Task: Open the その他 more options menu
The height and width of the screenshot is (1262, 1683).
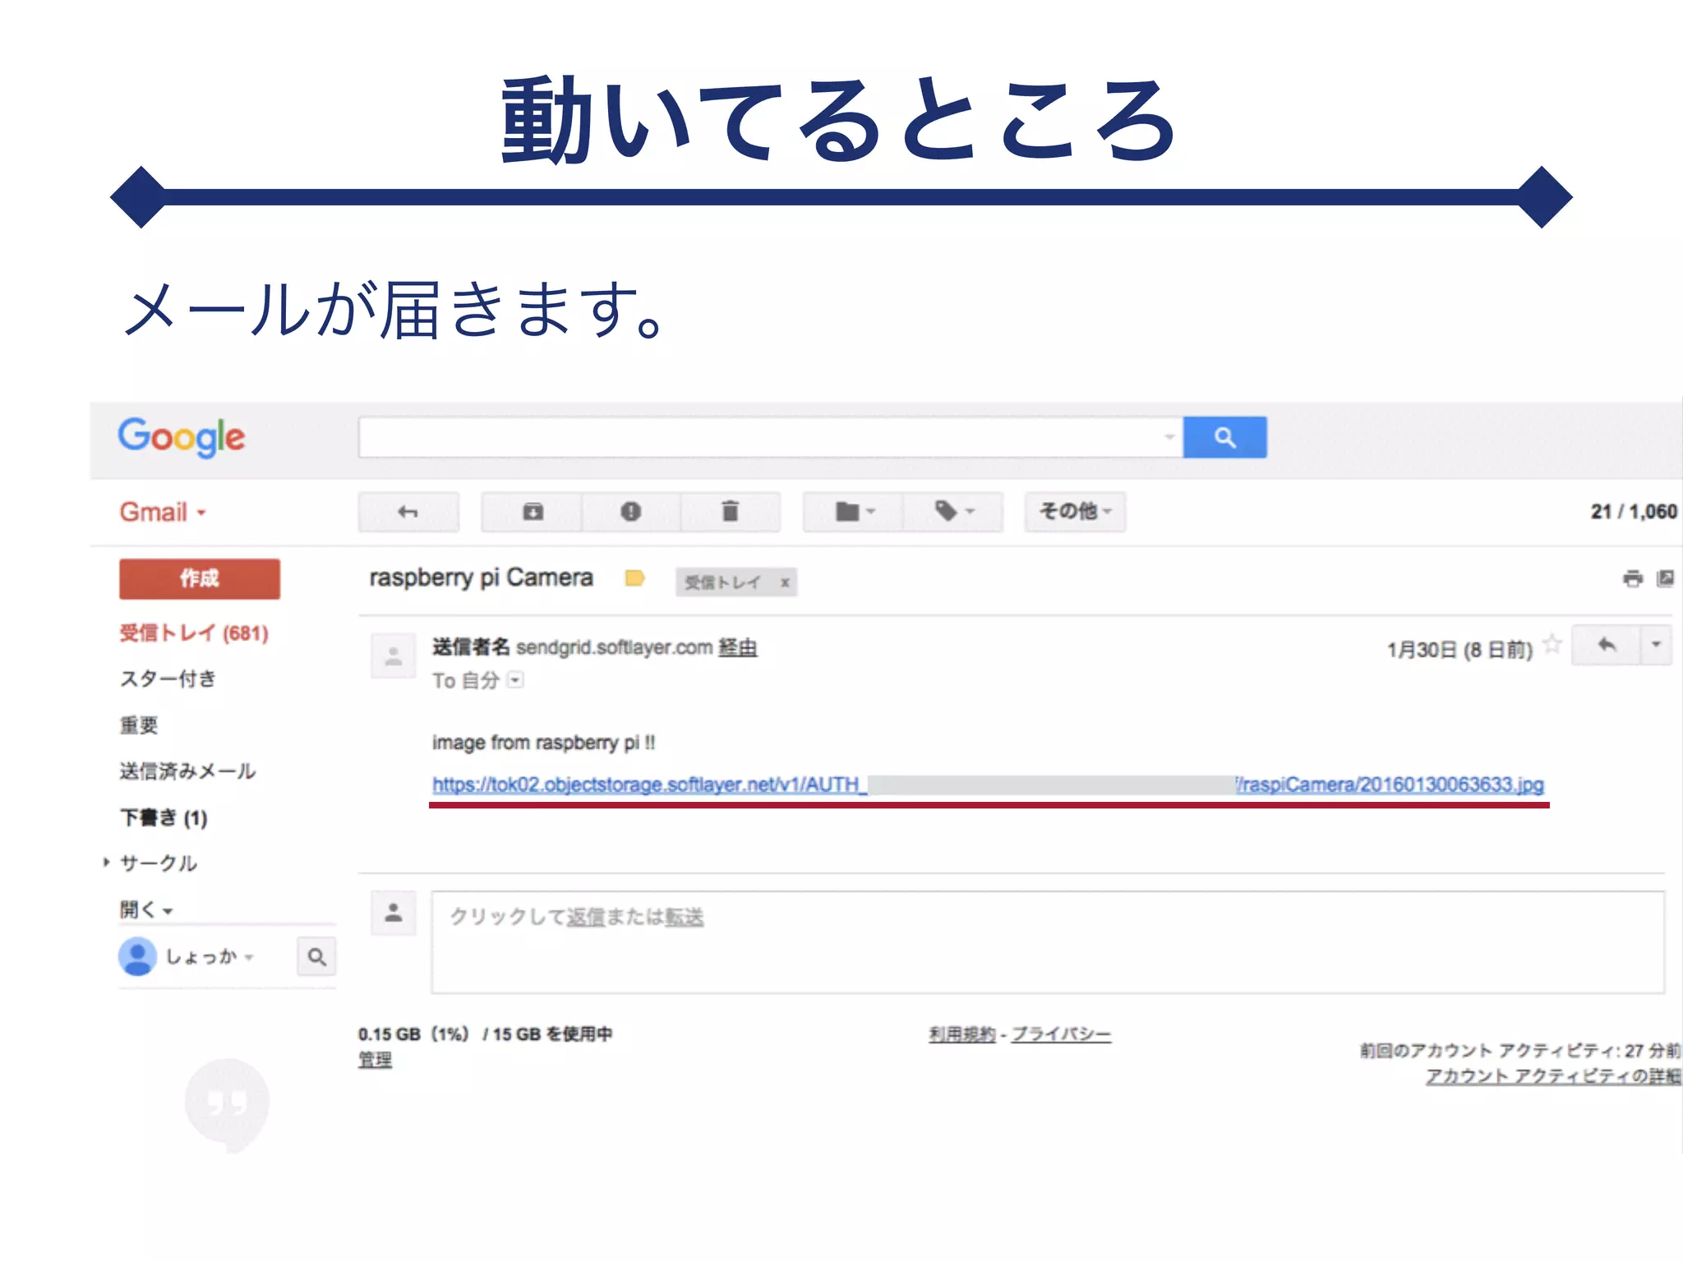Action: pos(1075,512)
